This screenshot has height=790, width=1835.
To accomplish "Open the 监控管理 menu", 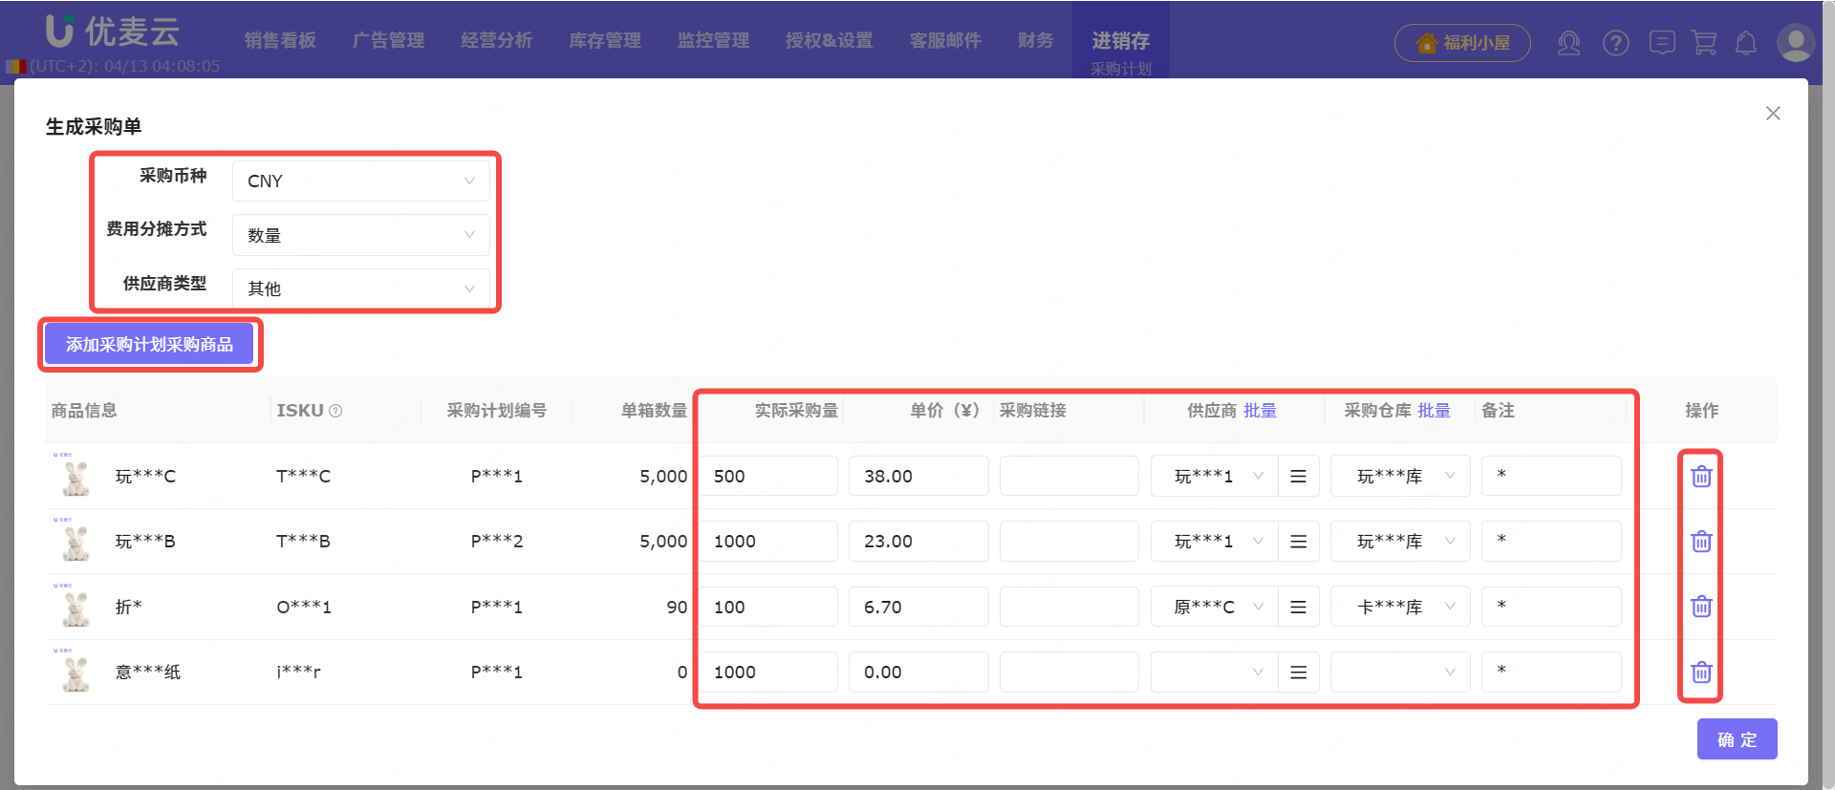I will [x=714, y=40].
